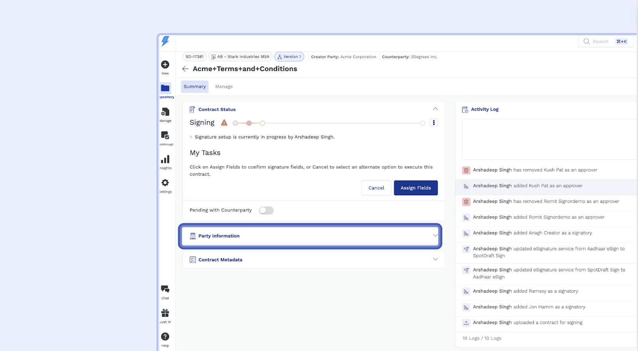This screenshot has height=351, width=638.
Task: Open the Just In gift icon
Action: pyautogui.click(x=165, y=313)
